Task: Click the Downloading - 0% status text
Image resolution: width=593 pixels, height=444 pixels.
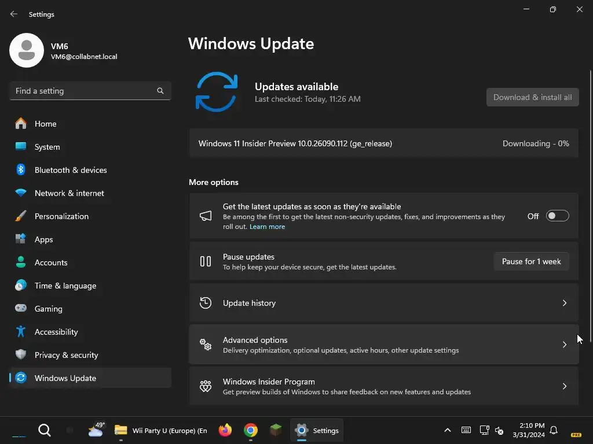Action: click(x=536, y=143)
